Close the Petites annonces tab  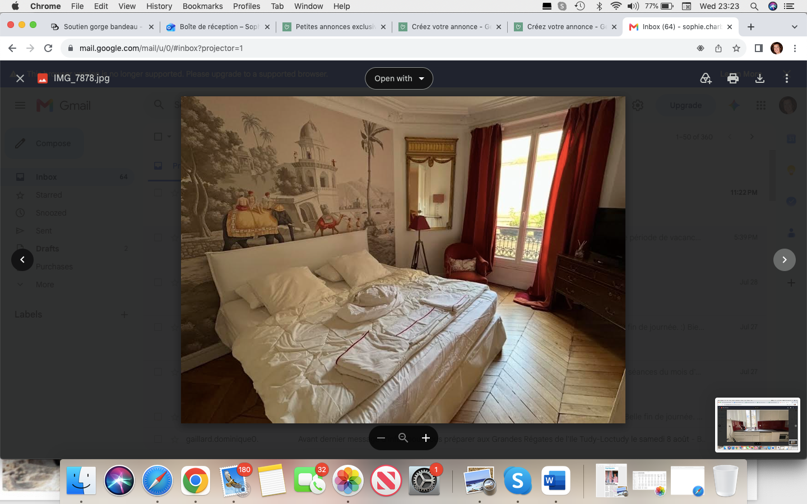point(383,27)
